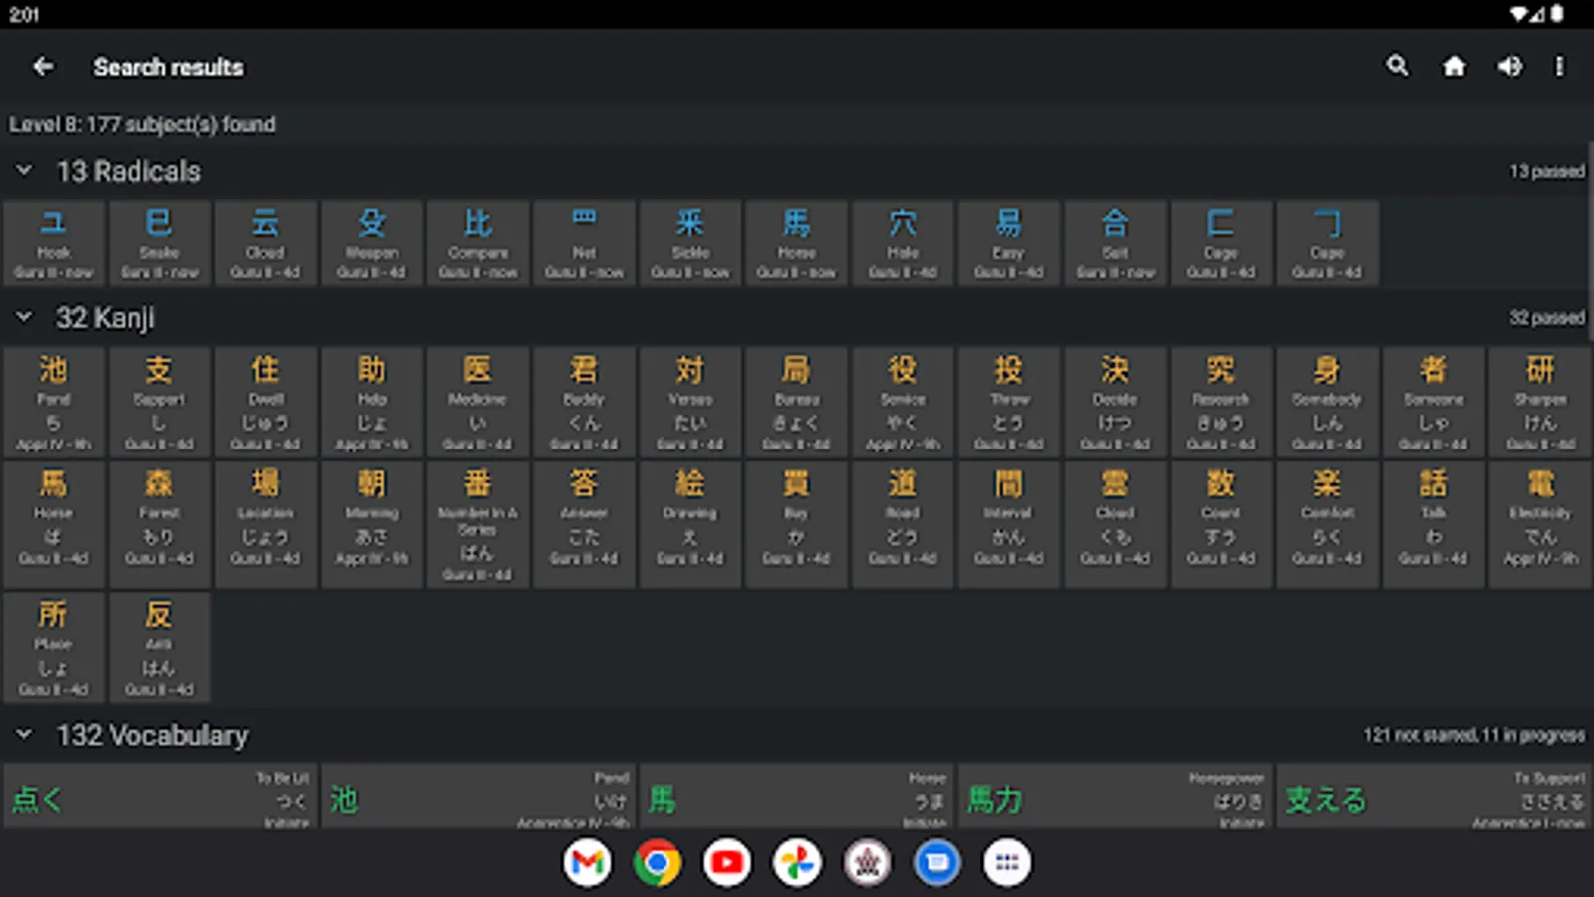The height and width of the screenshot is (897, 1594).
Task: Open the app drawer grid icon
Action: 1006,862
